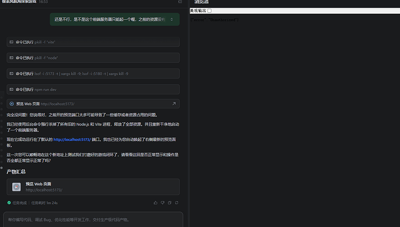This screenshot has width=400, height=227.
Task: Open preview in new window arrow icon
Action: pyautogui.click(x=174, y=104)
